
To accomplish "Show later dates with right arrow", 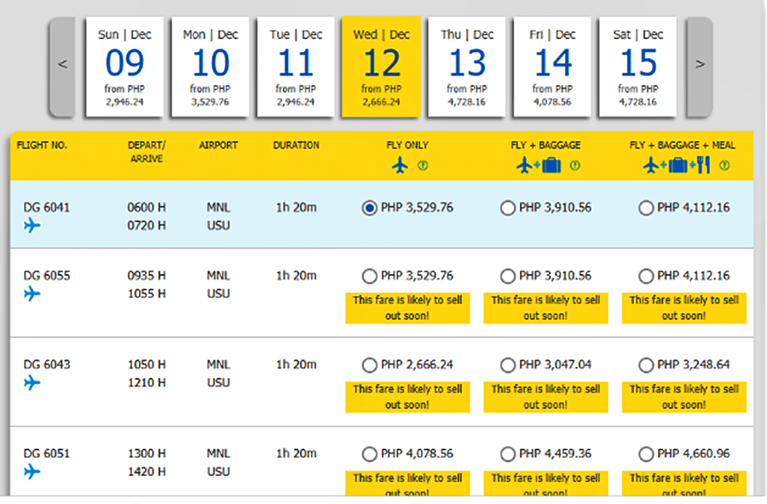I will [x=700, y=65].
